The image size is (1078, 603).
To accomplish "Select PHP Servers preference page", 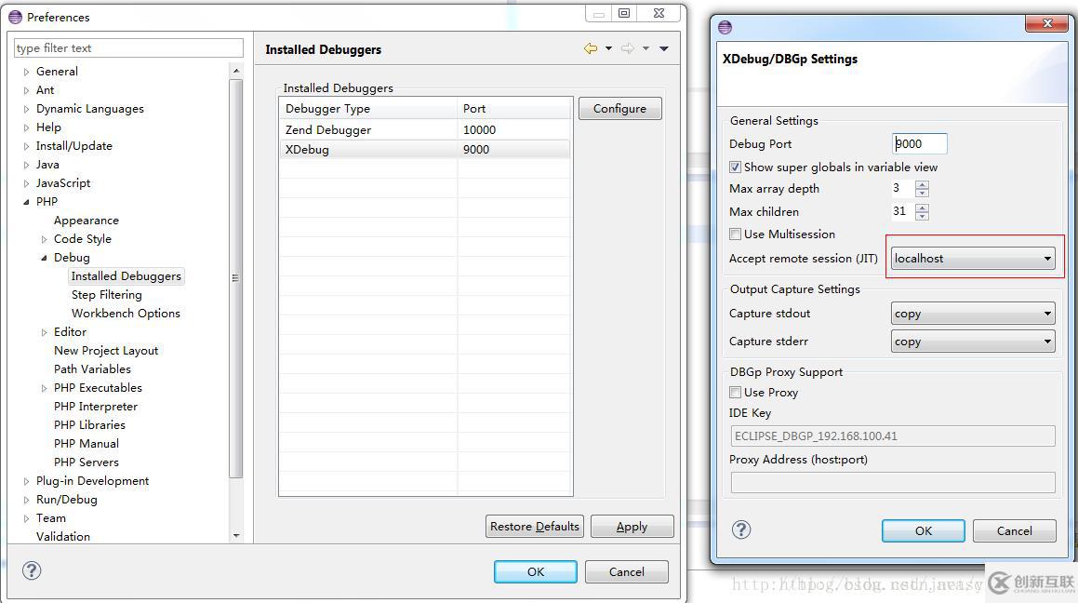I will coord(86,462).
